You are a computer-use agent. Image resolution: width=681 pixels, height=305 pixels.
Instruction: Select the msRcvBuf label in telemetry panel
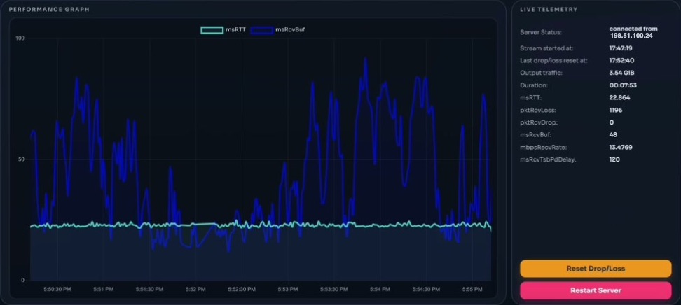[535, 134]
